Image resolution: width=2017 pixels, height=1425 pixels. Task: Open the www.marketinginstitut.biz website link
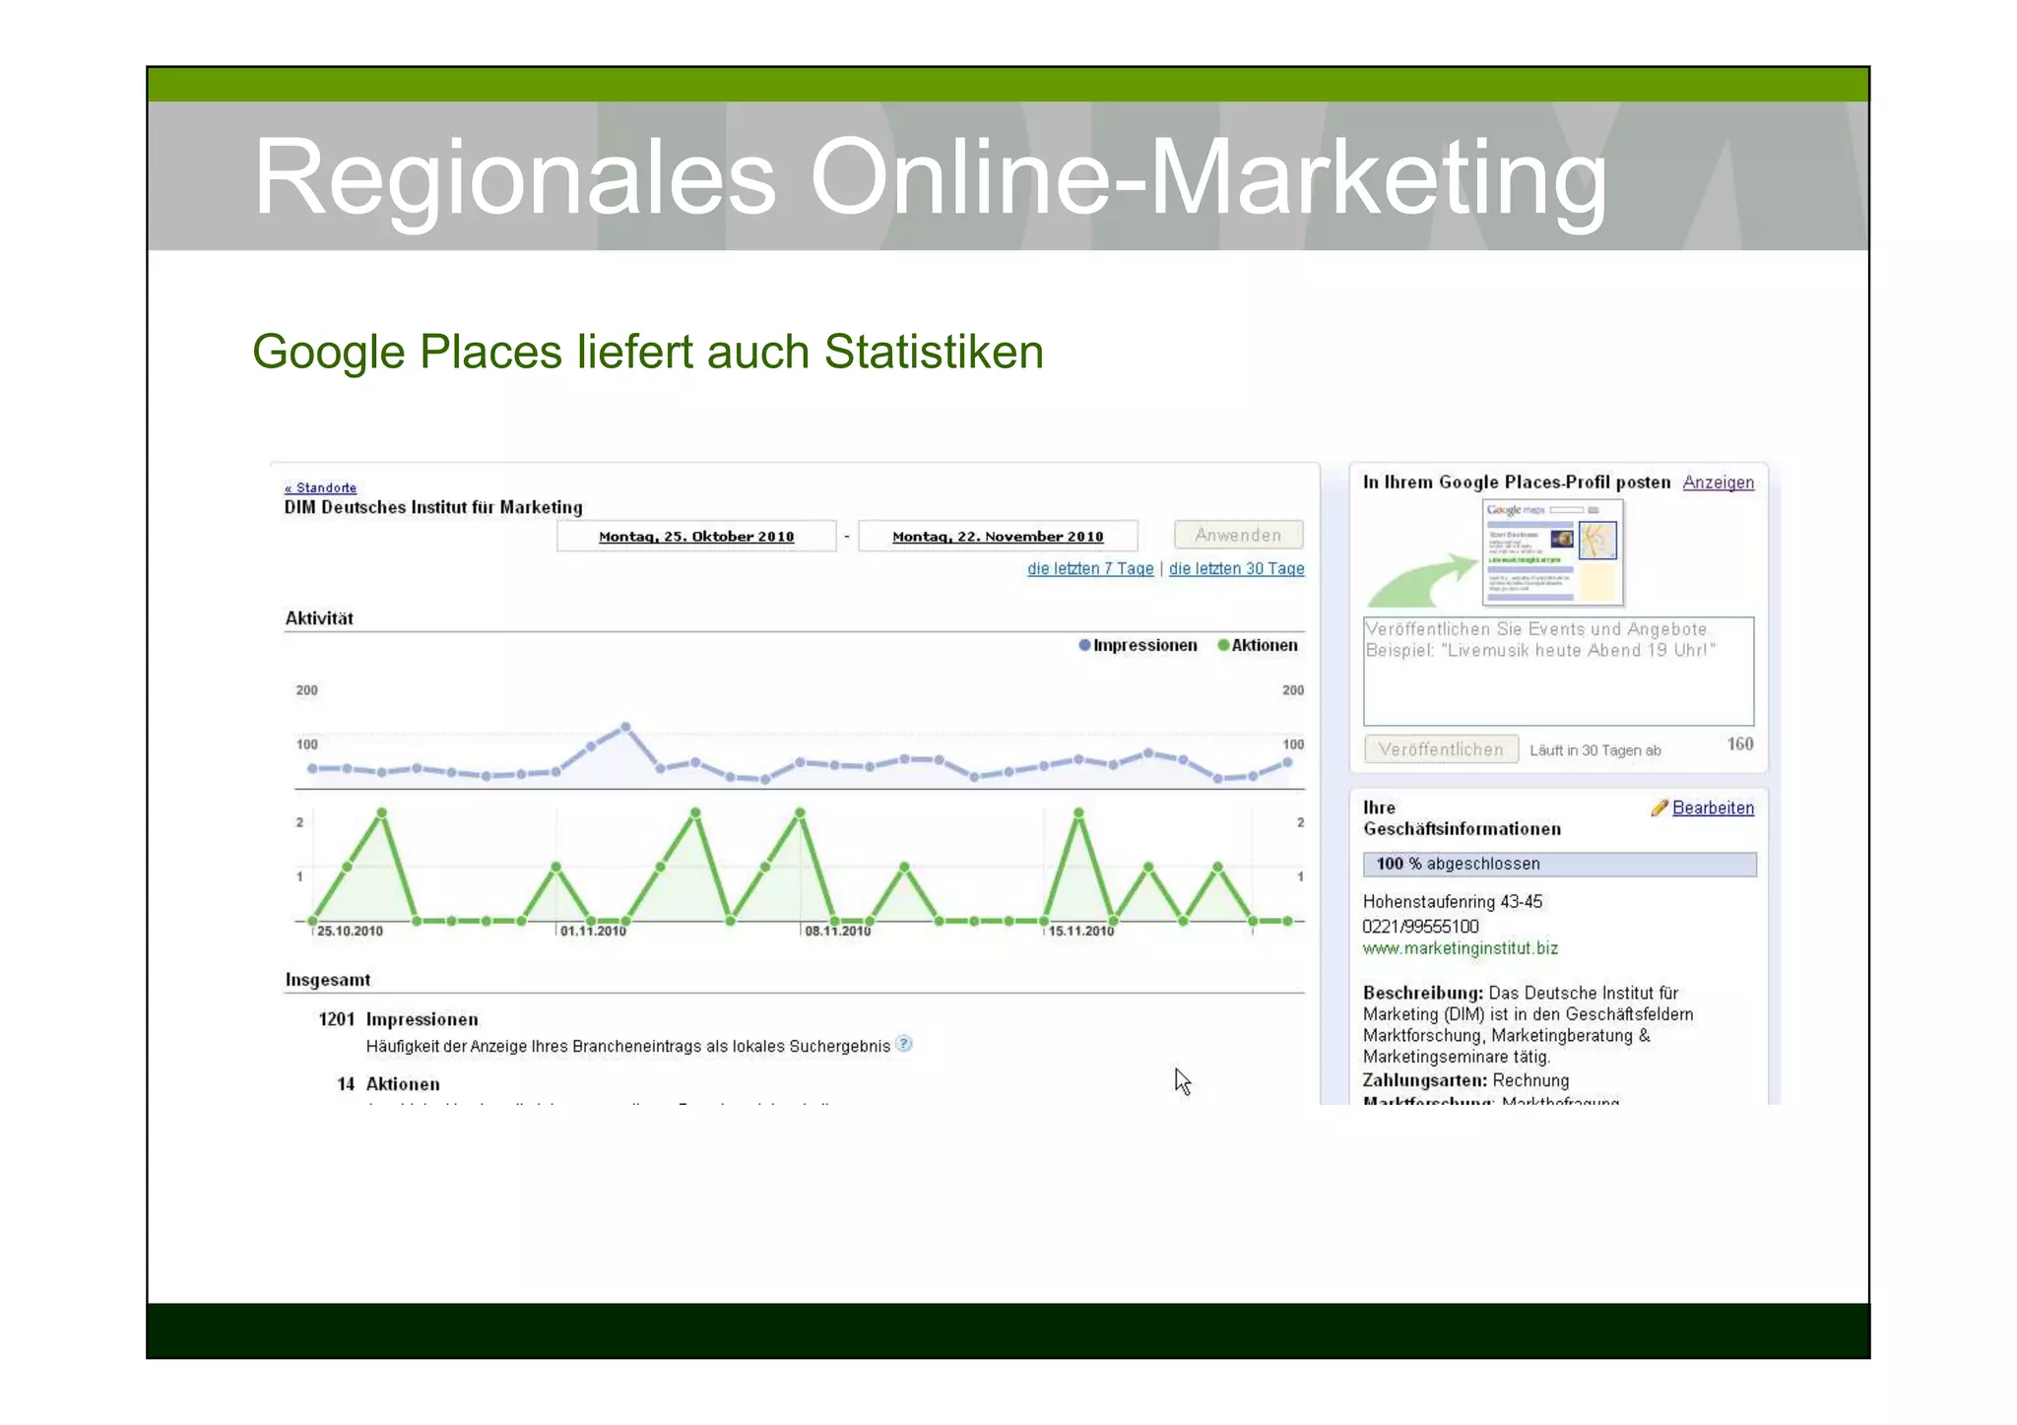1460,948
